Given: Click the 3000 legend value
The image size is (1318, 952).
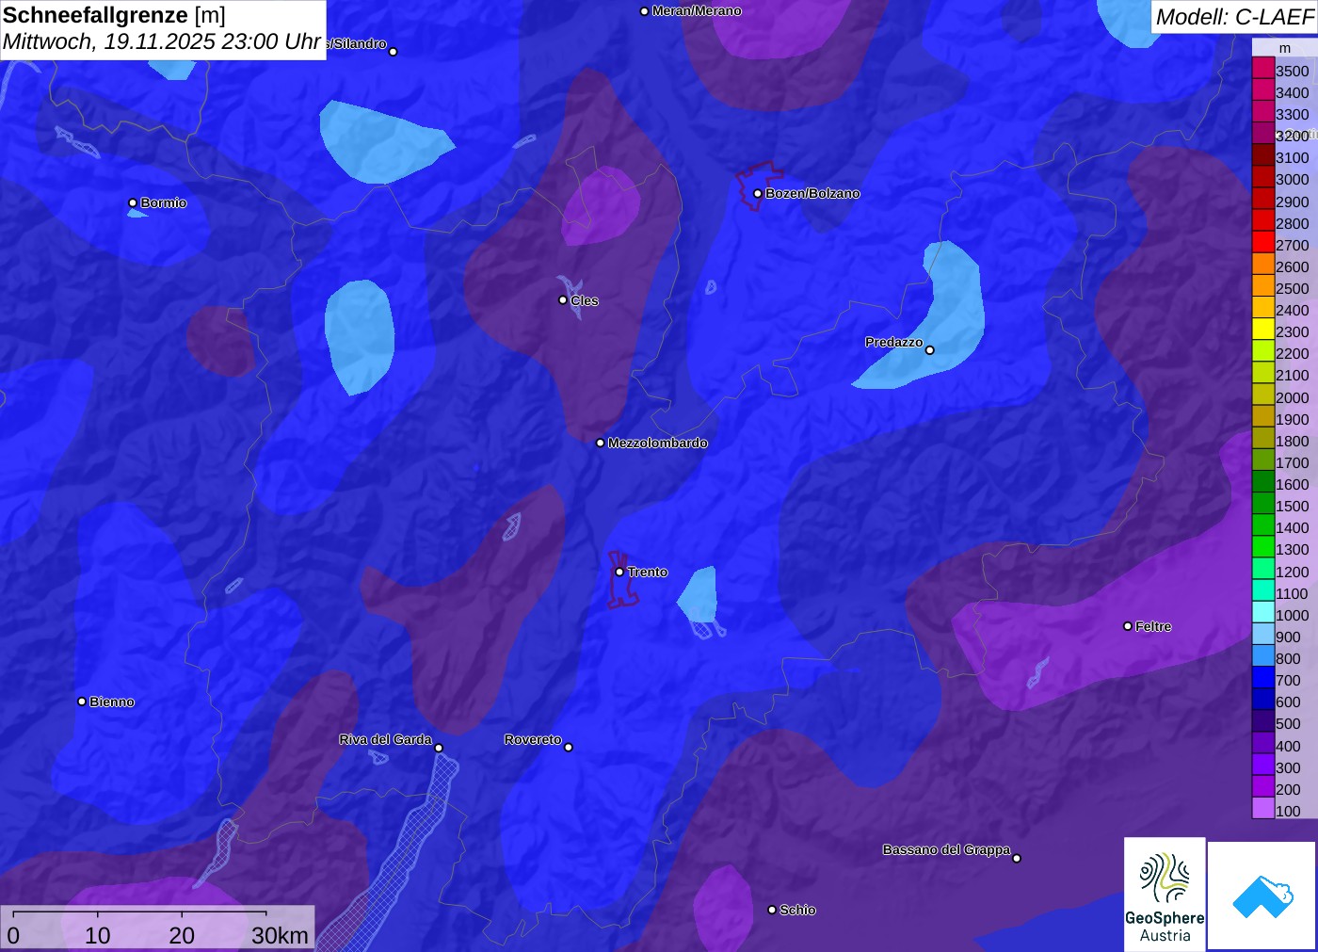Looking at the screenshot, I should tap(1293, 179).
